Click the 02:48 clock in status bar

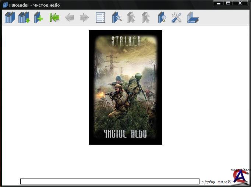pyautogui.click(x=224, y=182)
